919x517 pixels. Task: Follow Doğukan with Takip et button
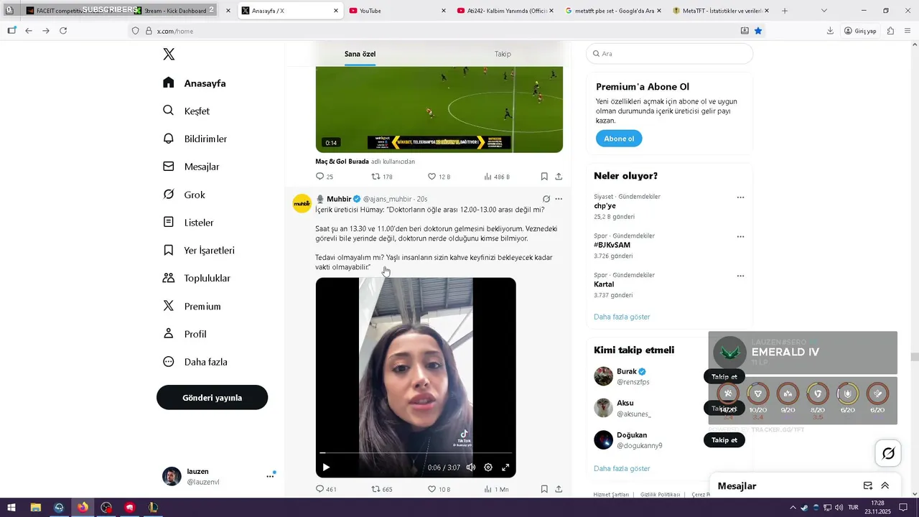[x=724, y=440]
